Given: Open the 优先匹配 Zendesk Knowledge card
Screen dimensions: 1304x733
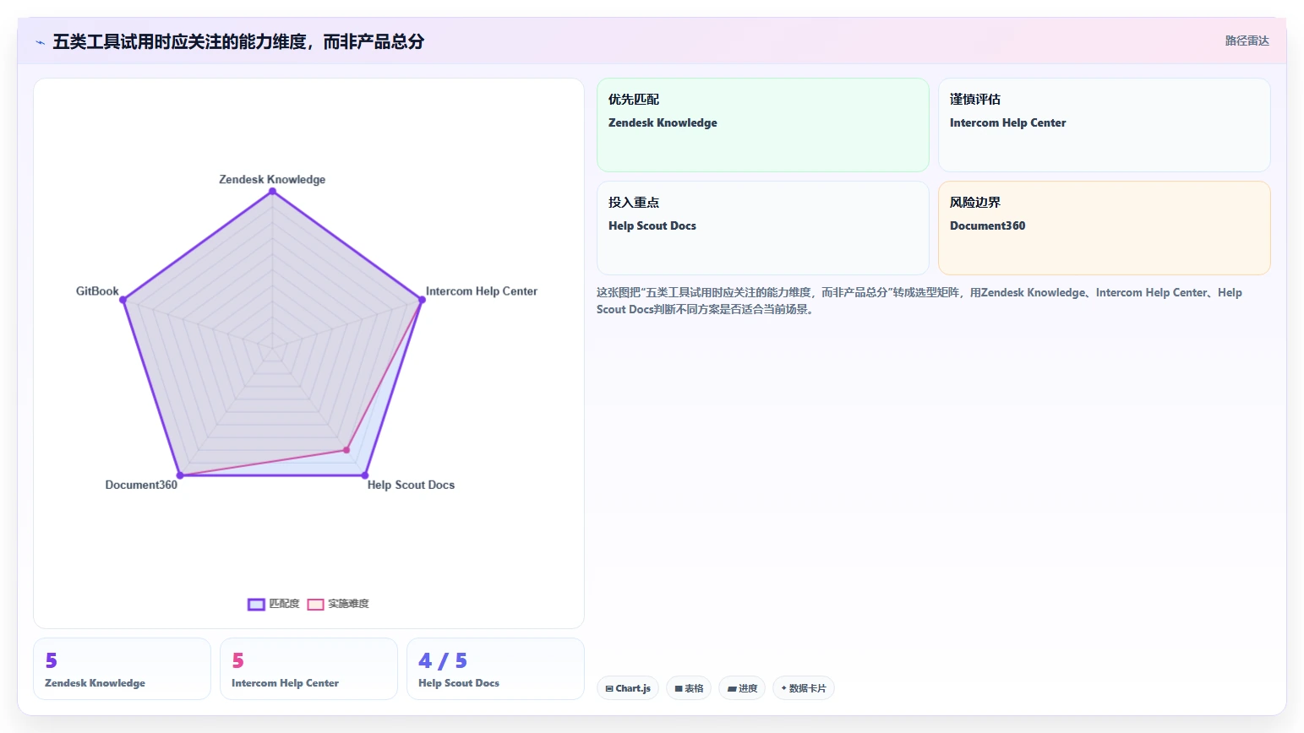Looking at the screenshot, I should click(x=763, y=125).
